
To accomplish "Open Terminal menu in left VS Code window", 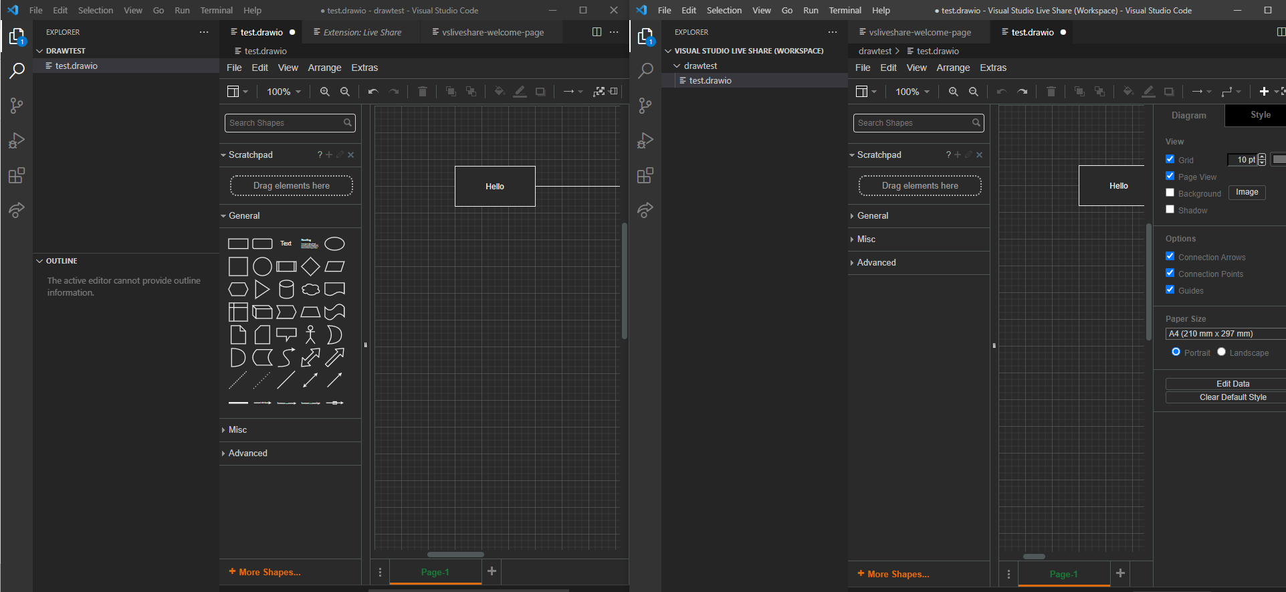I will [217, 10].
